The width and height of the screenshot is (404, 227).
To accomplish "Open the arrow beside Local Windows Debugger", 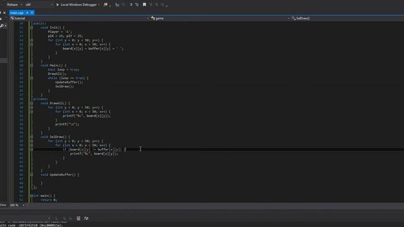I will click(99, 4).
